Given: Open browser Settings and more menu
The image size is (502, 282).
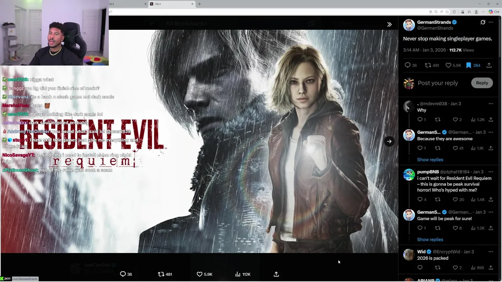Looking at the screenshot, I should coord(483,12).
